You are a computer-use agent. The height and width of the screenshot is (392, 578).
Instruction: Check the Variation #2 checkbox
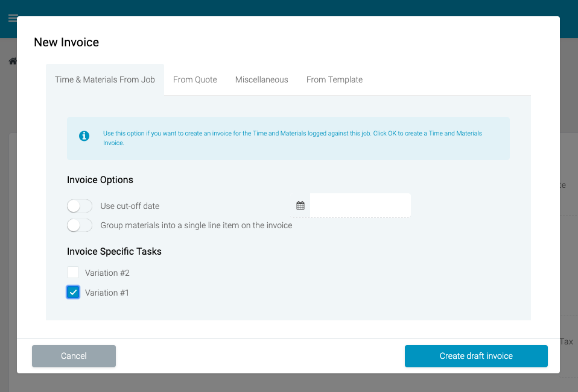pyautogui.click(x=73, y=273)
